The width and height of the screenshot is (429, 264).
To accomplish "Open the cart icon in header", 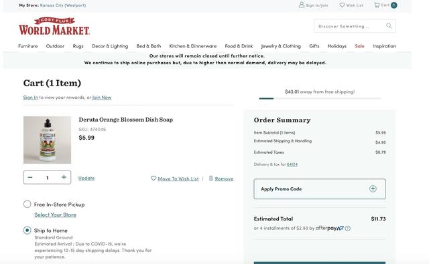I will click(377, 5).
